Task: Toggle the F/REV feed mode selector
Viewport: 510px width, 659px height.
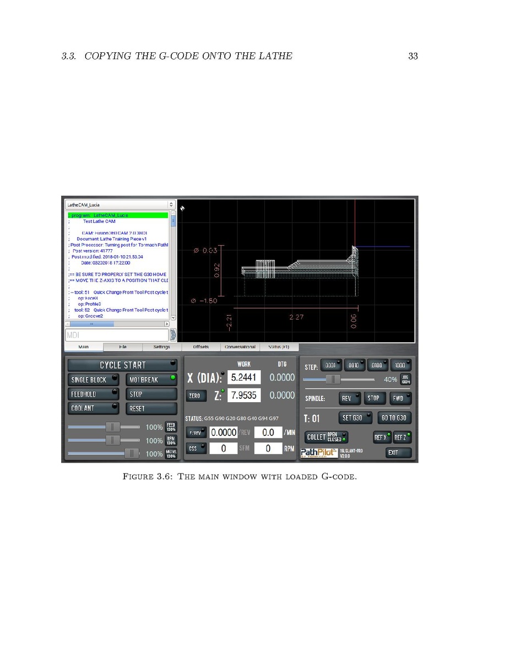Action: click(196, 433)
